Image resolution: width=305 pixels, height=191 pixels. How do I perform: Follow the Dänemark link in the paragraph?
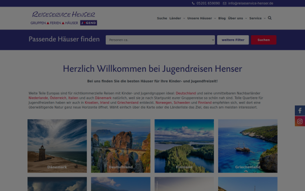pyautogui.click(x=103, y=98)
